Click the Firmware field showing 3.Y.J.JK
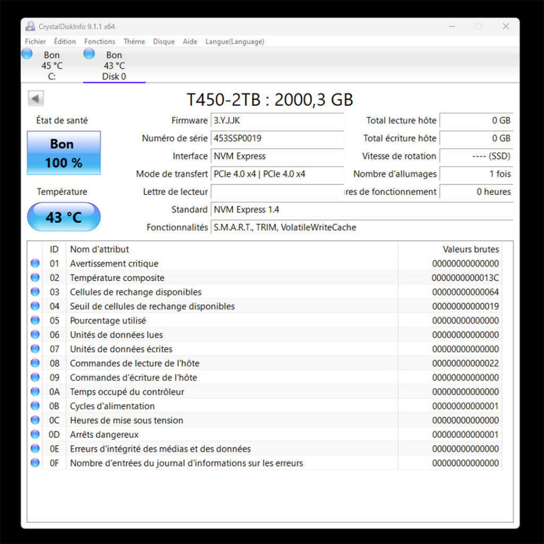This screenshot has height=544, width=544. 277,121
